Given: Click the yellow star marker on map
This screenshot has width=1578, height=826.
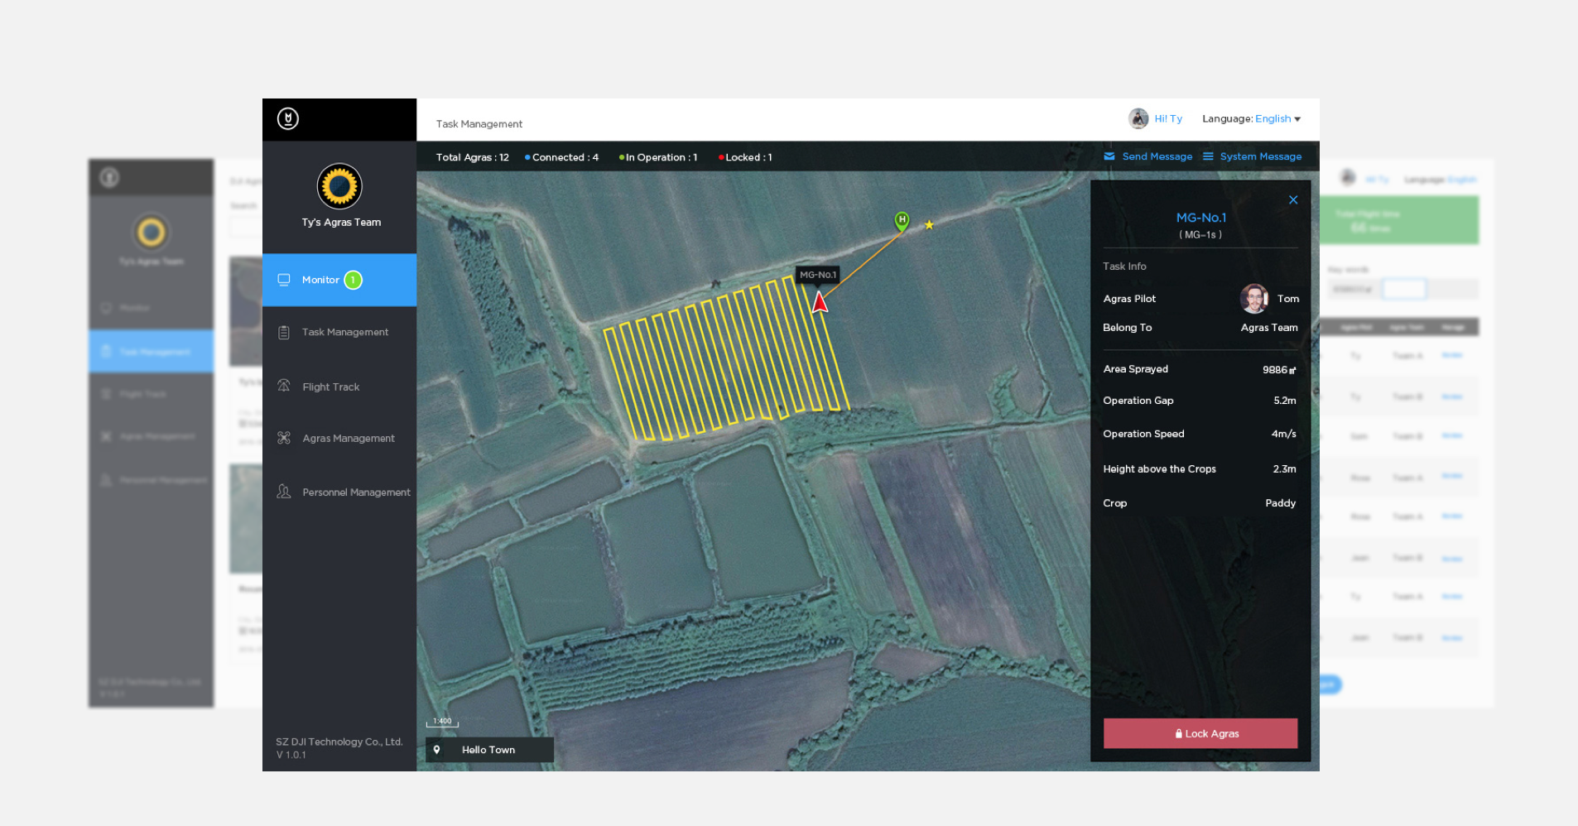Looking at the screenshot, I should pos(929,224).
